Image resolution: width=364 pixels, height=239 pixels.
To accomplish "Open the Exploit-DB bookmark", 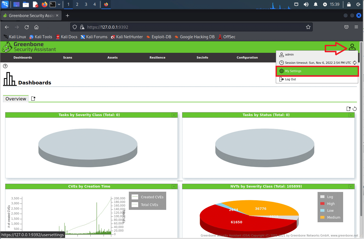I will 159,37.
